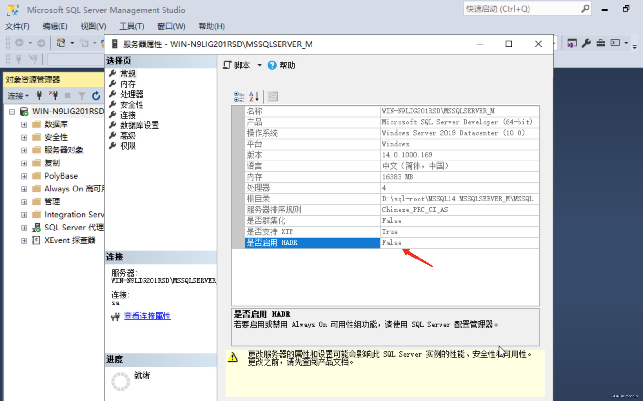Collapse the WIN-N9LIG201RSD server node
This screenshot has height=401, width=643.
click(x=12, y=112)
